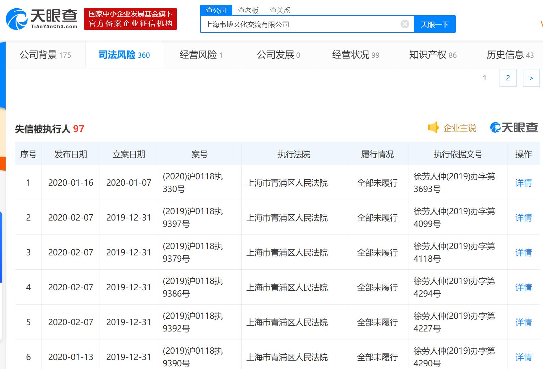Click document number 徐劳人仲(2019)办字第4227号

(454, 322)
